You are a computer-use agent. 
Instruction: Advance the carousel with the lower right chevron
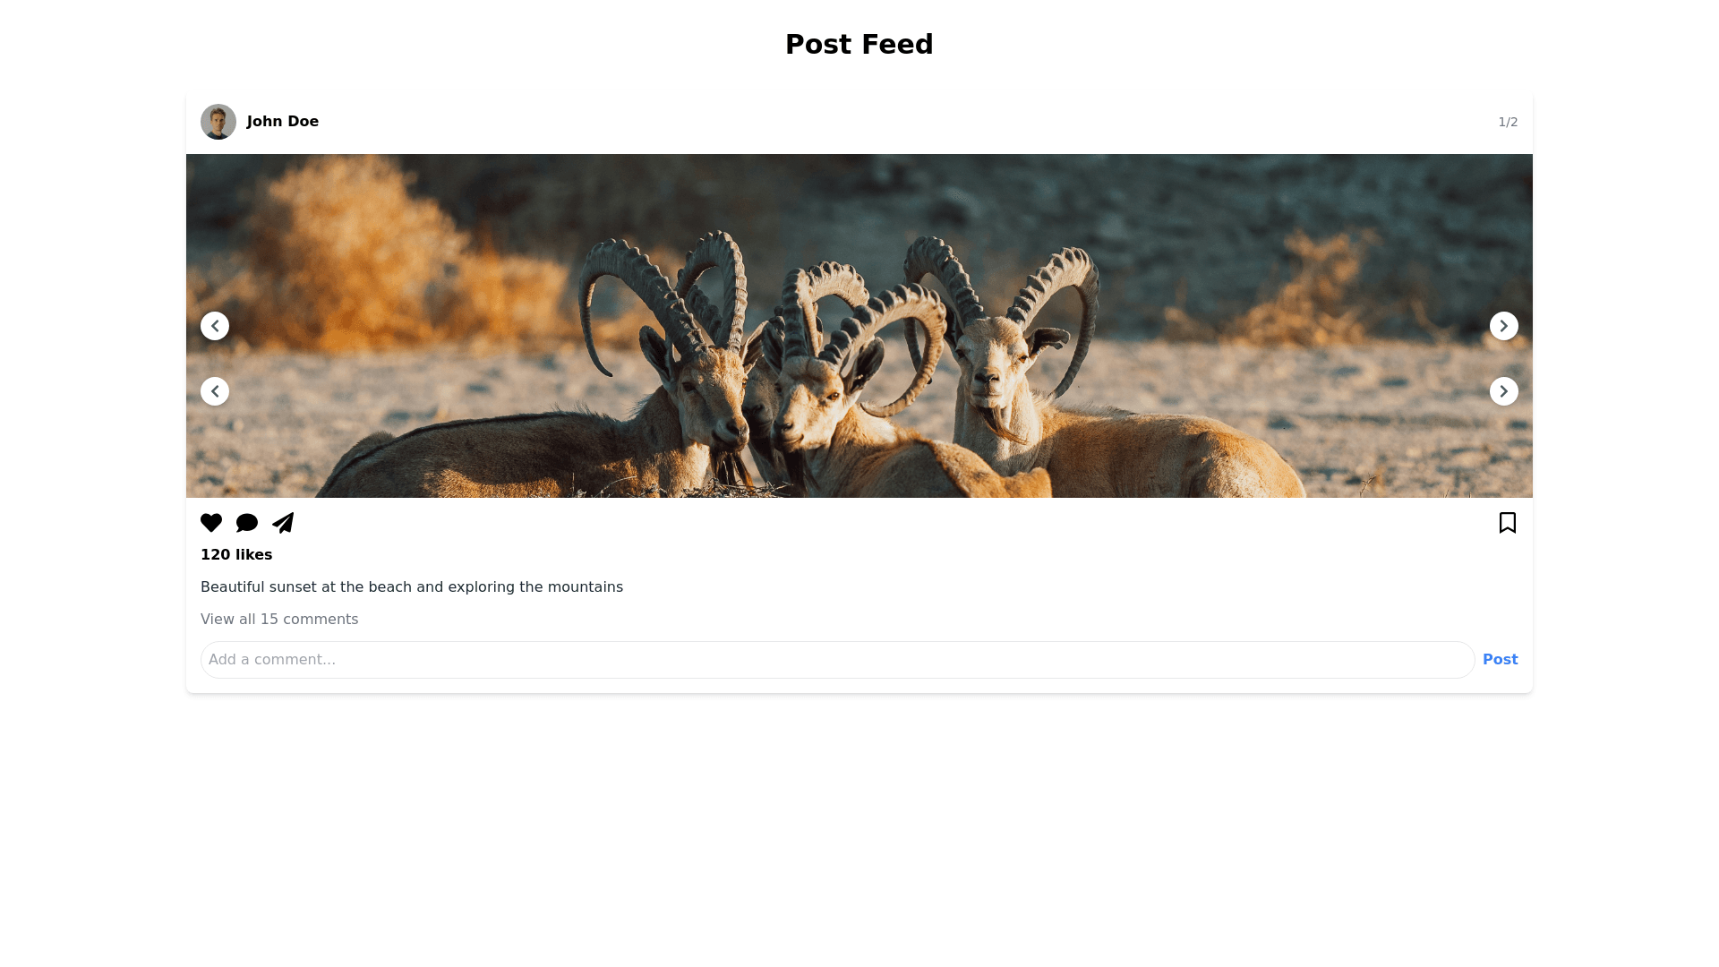pyautogui.click(x=1504, y=391)
